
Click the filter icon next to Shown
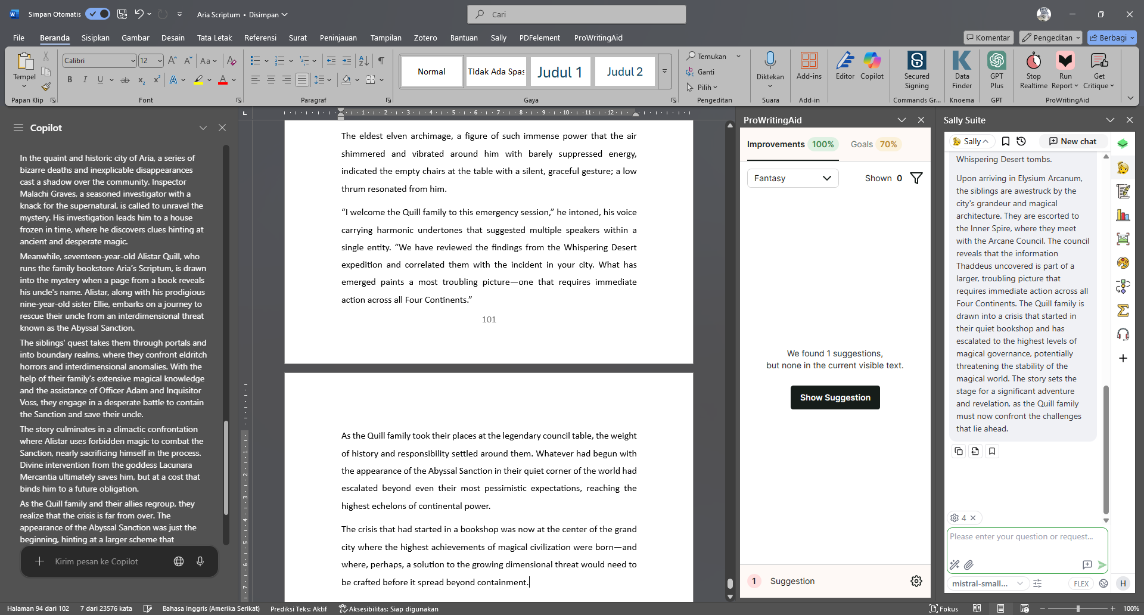click(916, 178)
